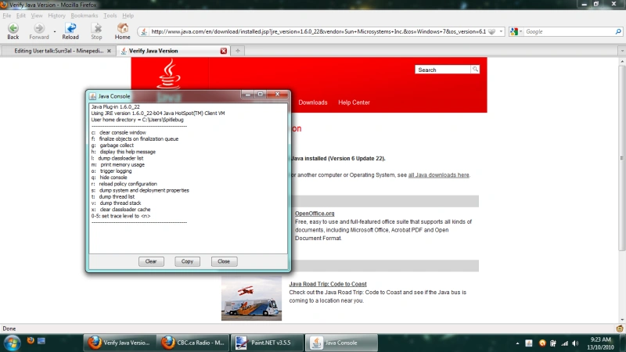Open the back/forward history dropdown arrow
Image resolution: width=626 pixels, height=352 pixels.
pyautogui.click(x=55, y=31)
